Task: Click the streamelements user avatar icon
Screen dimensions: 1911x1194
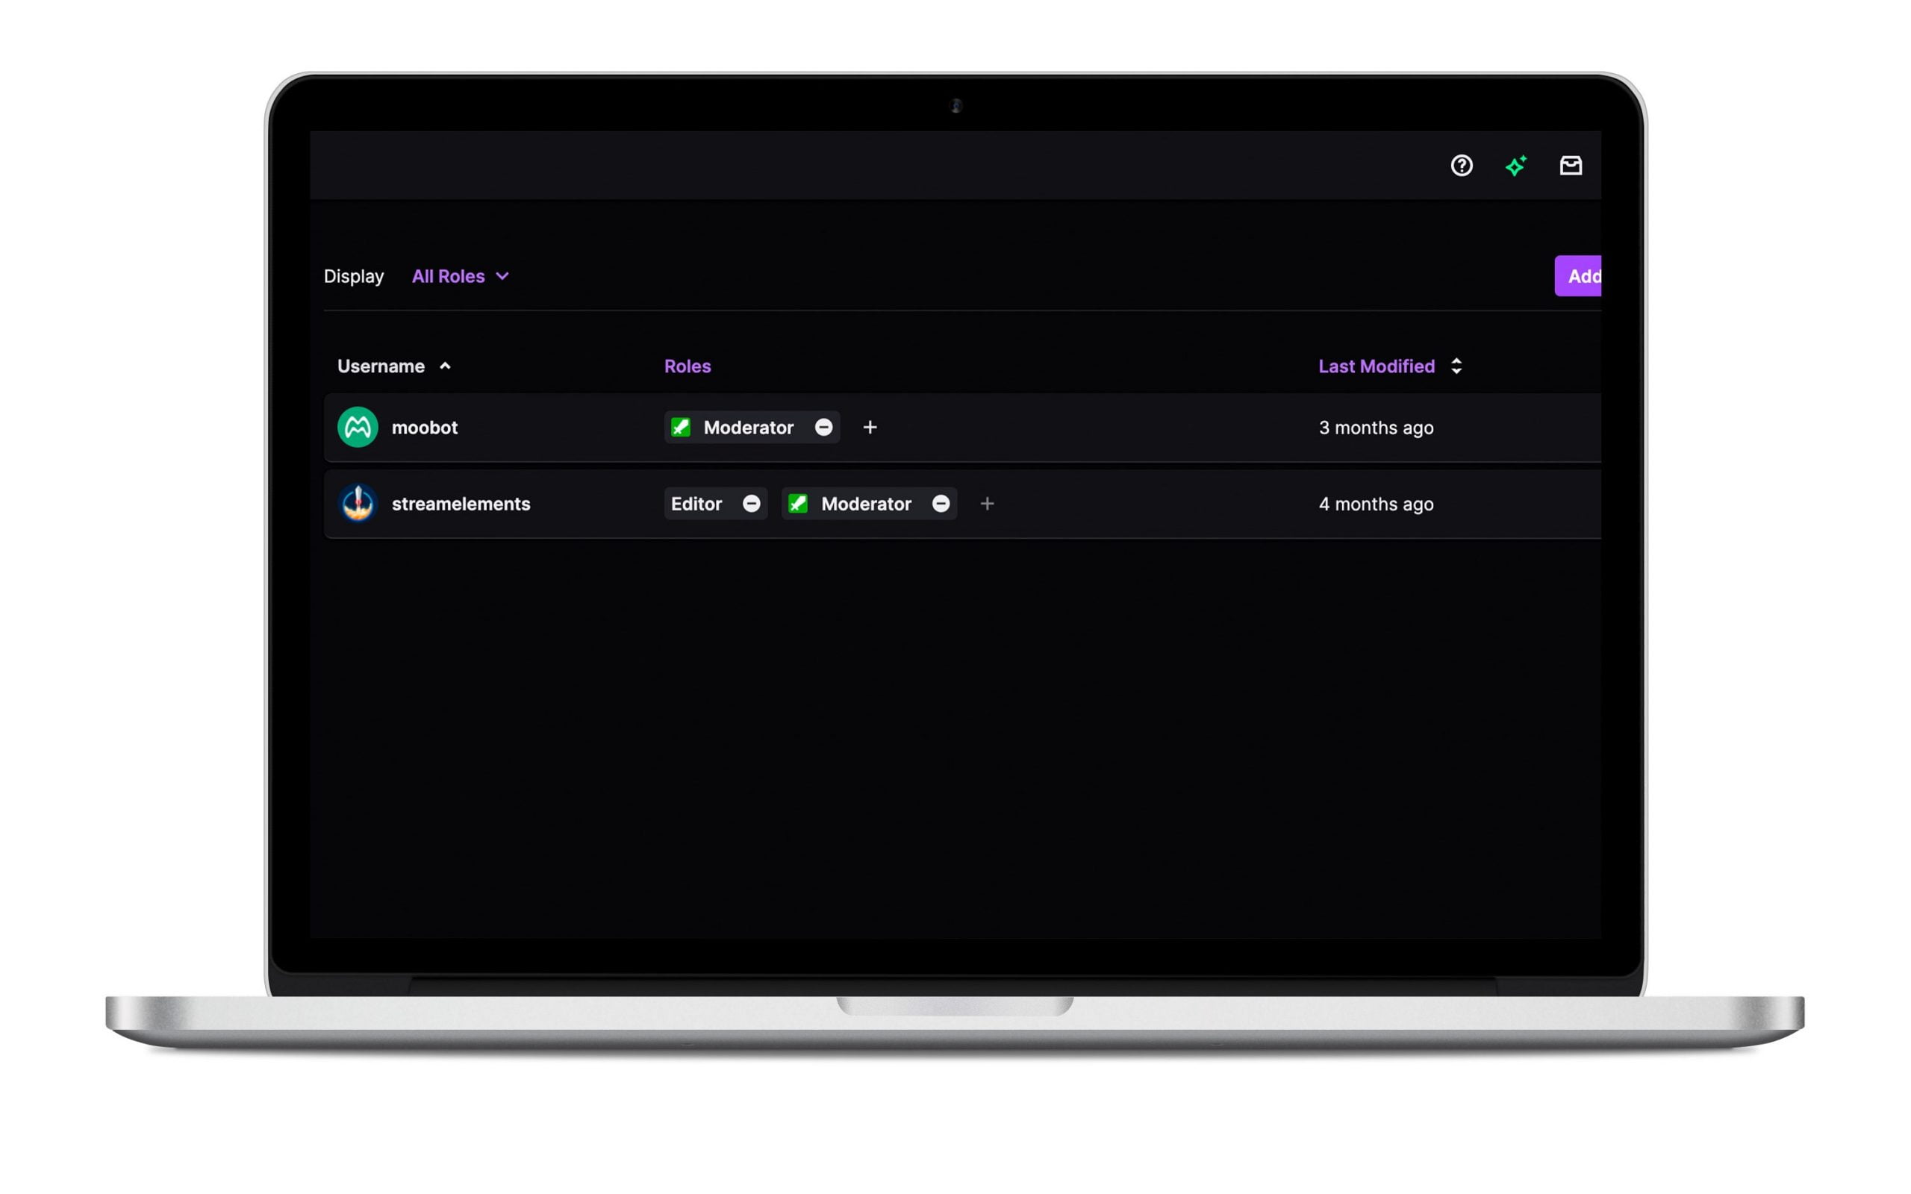Action: coord(358,504)
